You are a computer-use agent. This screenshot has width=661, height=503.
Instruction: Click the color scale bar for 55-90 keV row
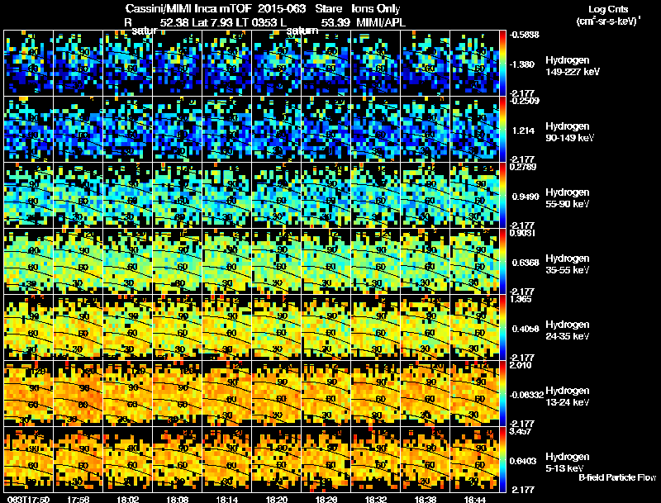[x=502, y=196]
